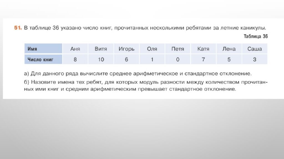Select the name Игорь

[x=127, y=48]
